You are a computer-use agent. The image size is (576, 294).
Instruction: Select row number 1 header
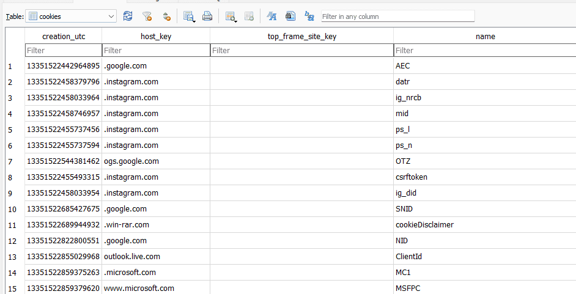15,66
